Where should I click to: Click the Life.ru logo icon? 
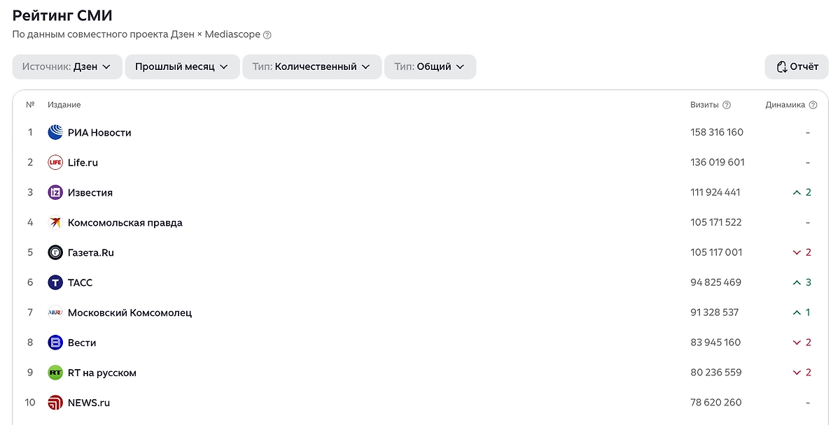click(55, 162)
